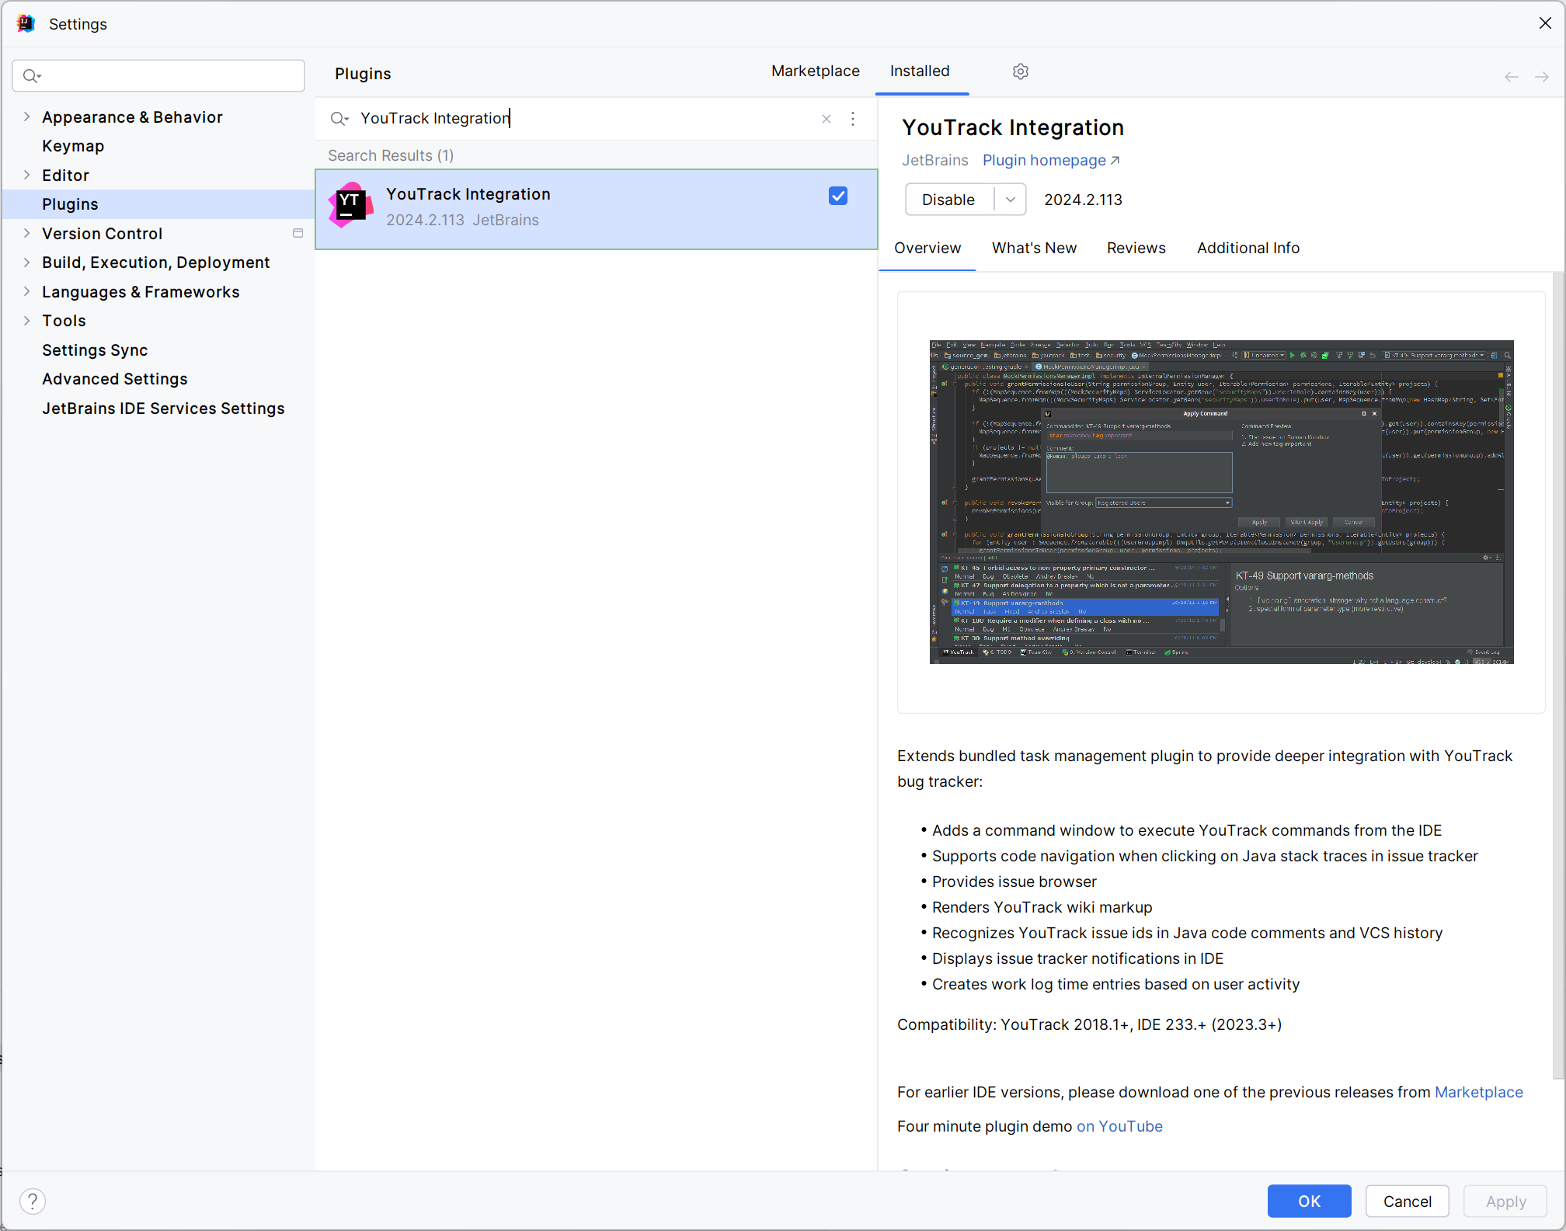Open the search options kebab menu

[x=853, y=119]
